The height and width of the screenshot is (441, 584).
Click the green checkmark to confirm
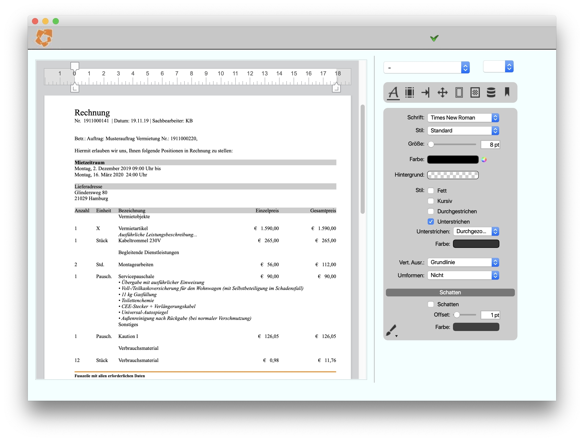[434, 38]
